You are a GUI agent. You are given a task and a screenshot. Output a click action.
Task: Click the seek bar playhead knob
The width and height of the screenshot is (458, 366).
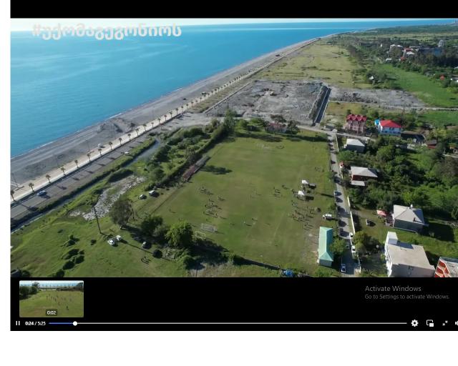pos(75,323)
